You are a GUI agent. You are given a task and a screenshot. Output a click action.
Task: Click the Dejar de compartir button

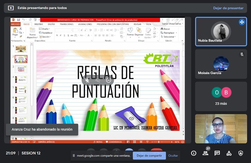click(x=149, y=155)
